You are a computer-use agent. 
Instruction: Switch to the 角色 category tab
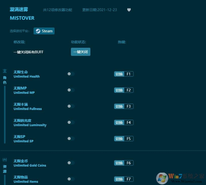(5, 80)
